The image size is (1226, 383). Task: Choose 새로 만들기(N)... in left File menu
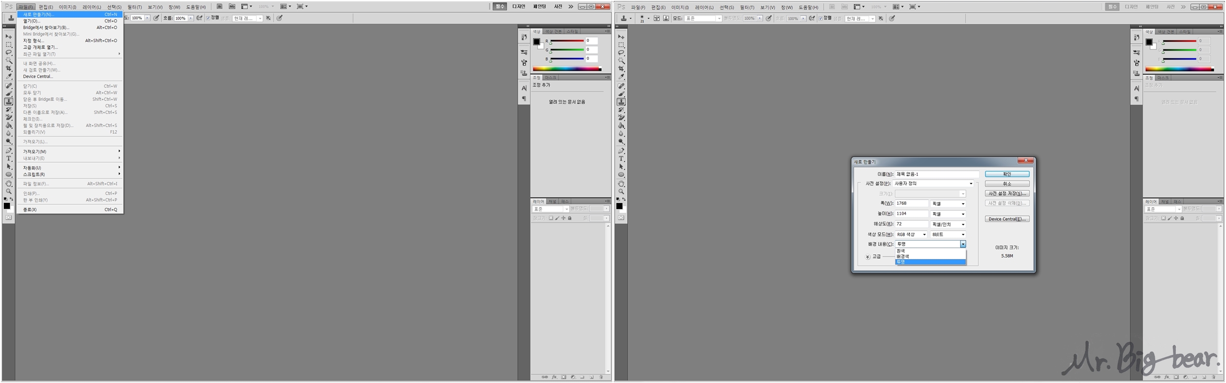coord(70,15)
